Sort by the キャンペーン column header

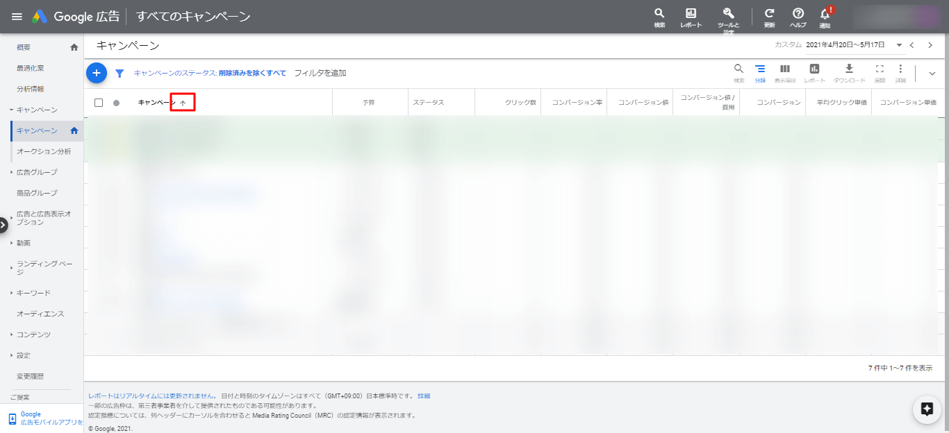157,103
